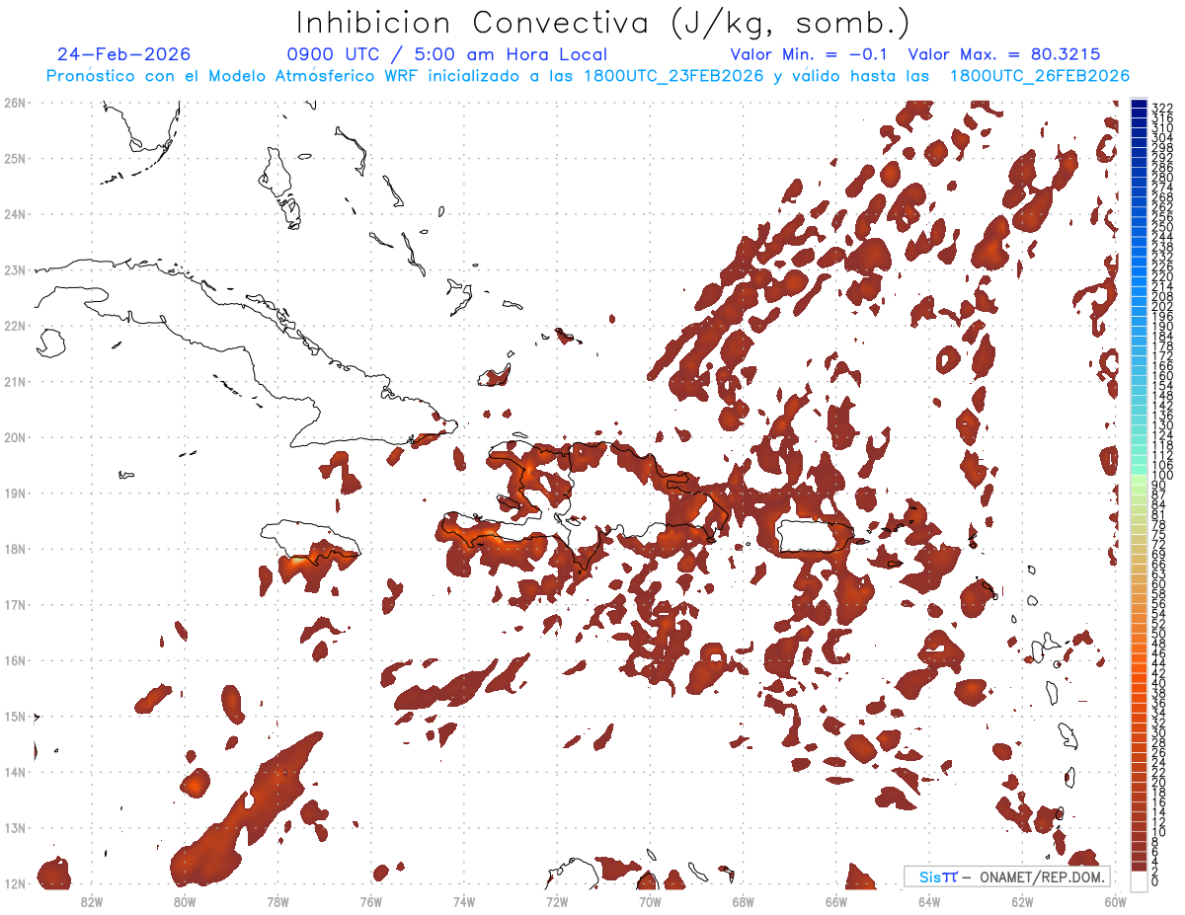Click the 66W longitude label
1185x915 pixels.
pyautogui.click(x=835, y=900)
